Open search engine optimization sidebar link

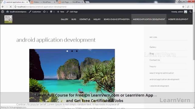[x=162, y=73]
